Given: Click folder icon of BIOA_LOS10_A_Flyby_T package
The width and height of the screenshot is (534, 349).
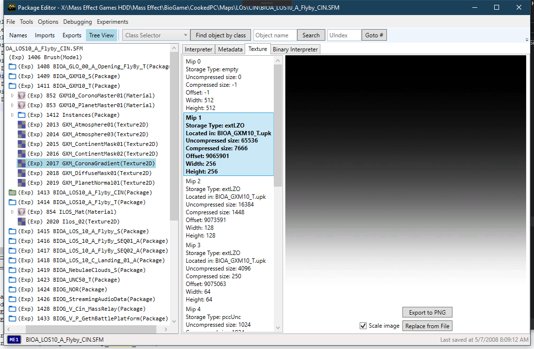Looking at the screenshot, I should 12,203.
